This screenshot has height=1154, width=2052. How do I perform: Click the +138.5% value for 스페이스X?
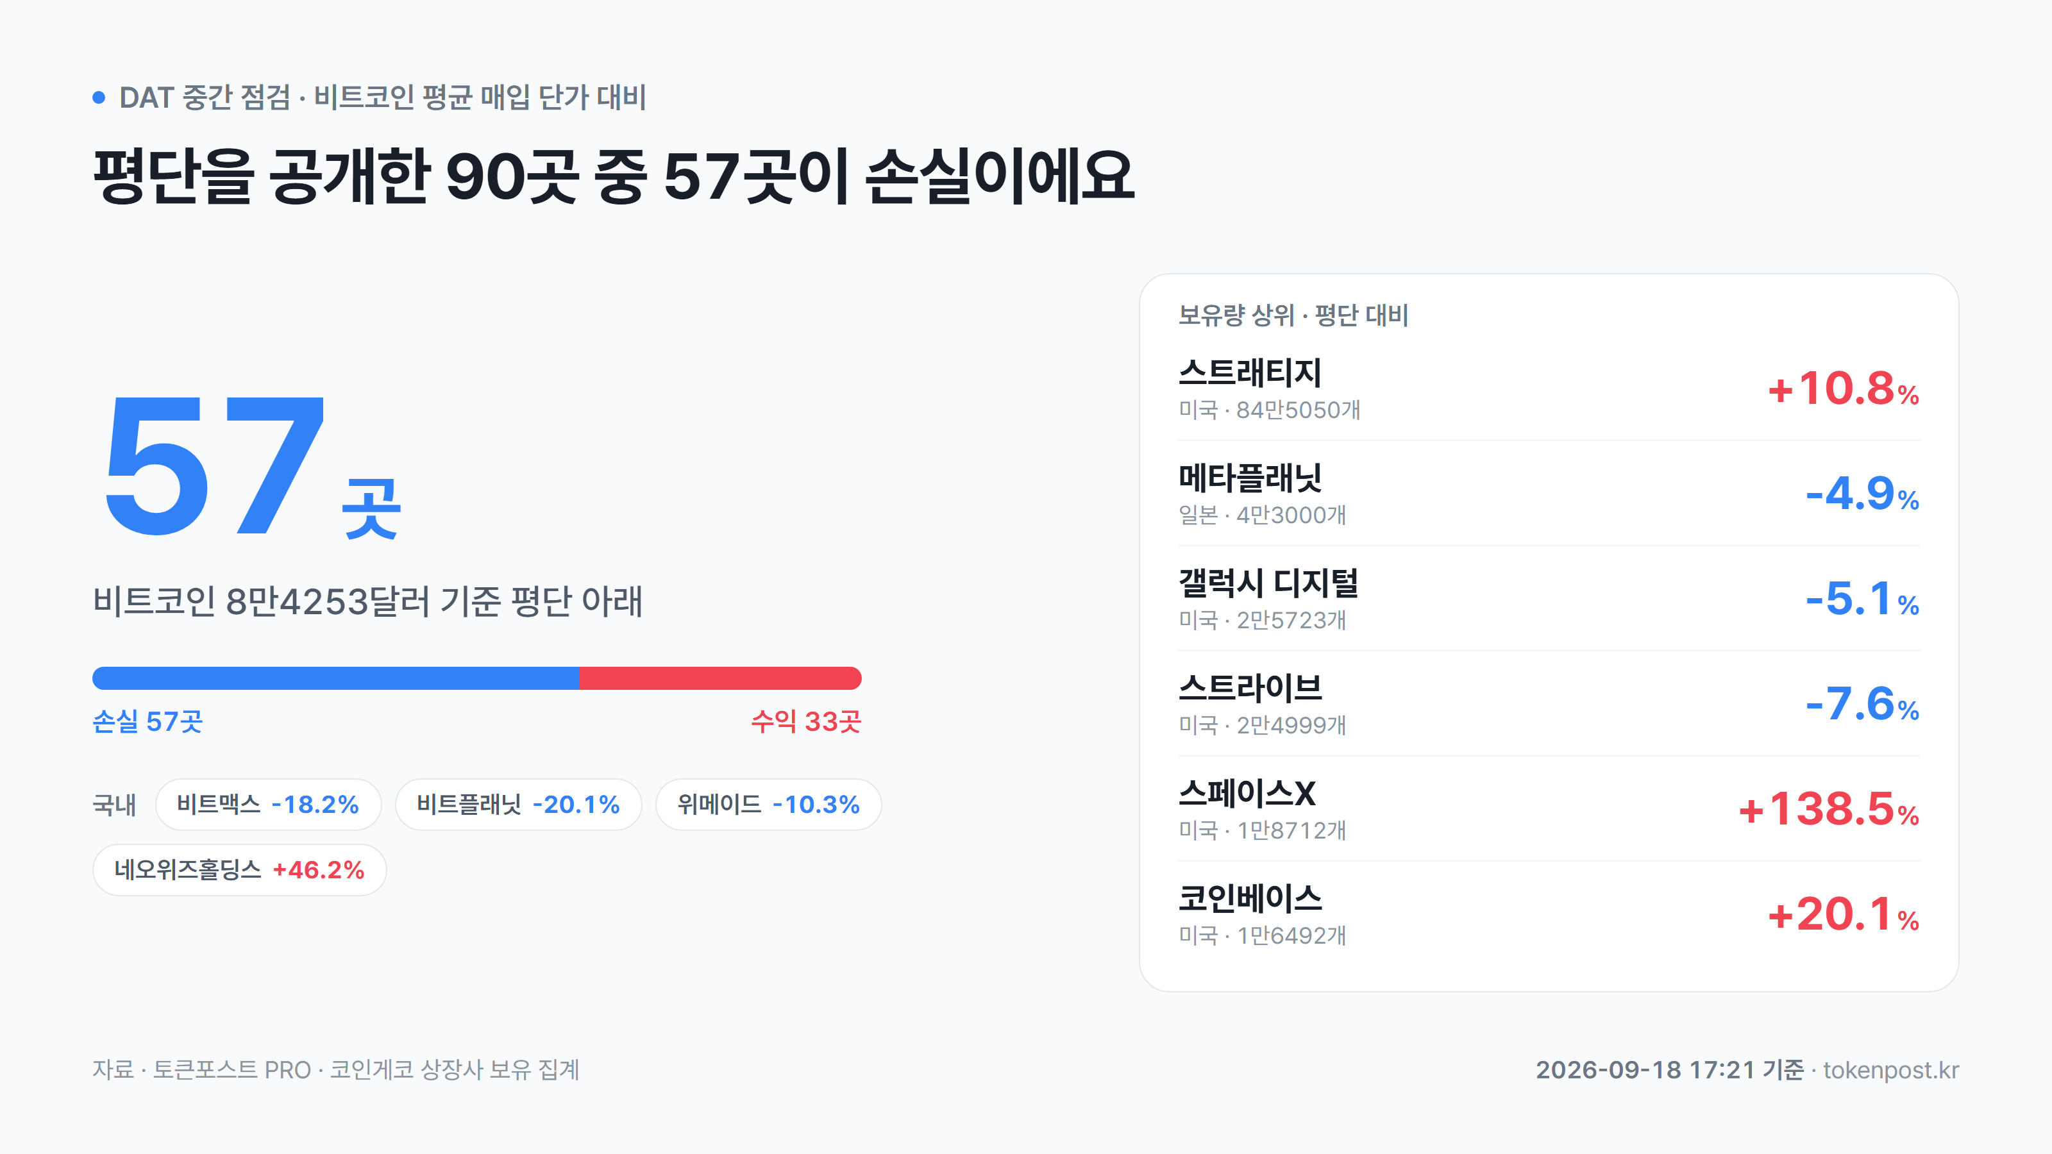pyautogui.click(x=1829, y=809)
